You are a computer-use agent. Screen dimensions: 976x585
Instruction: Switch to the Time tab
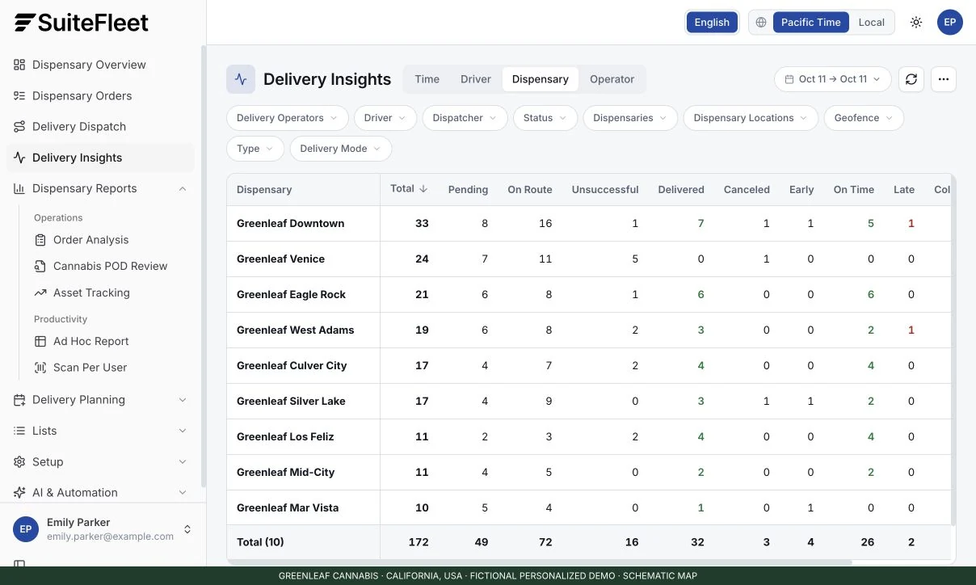(427, 79)
